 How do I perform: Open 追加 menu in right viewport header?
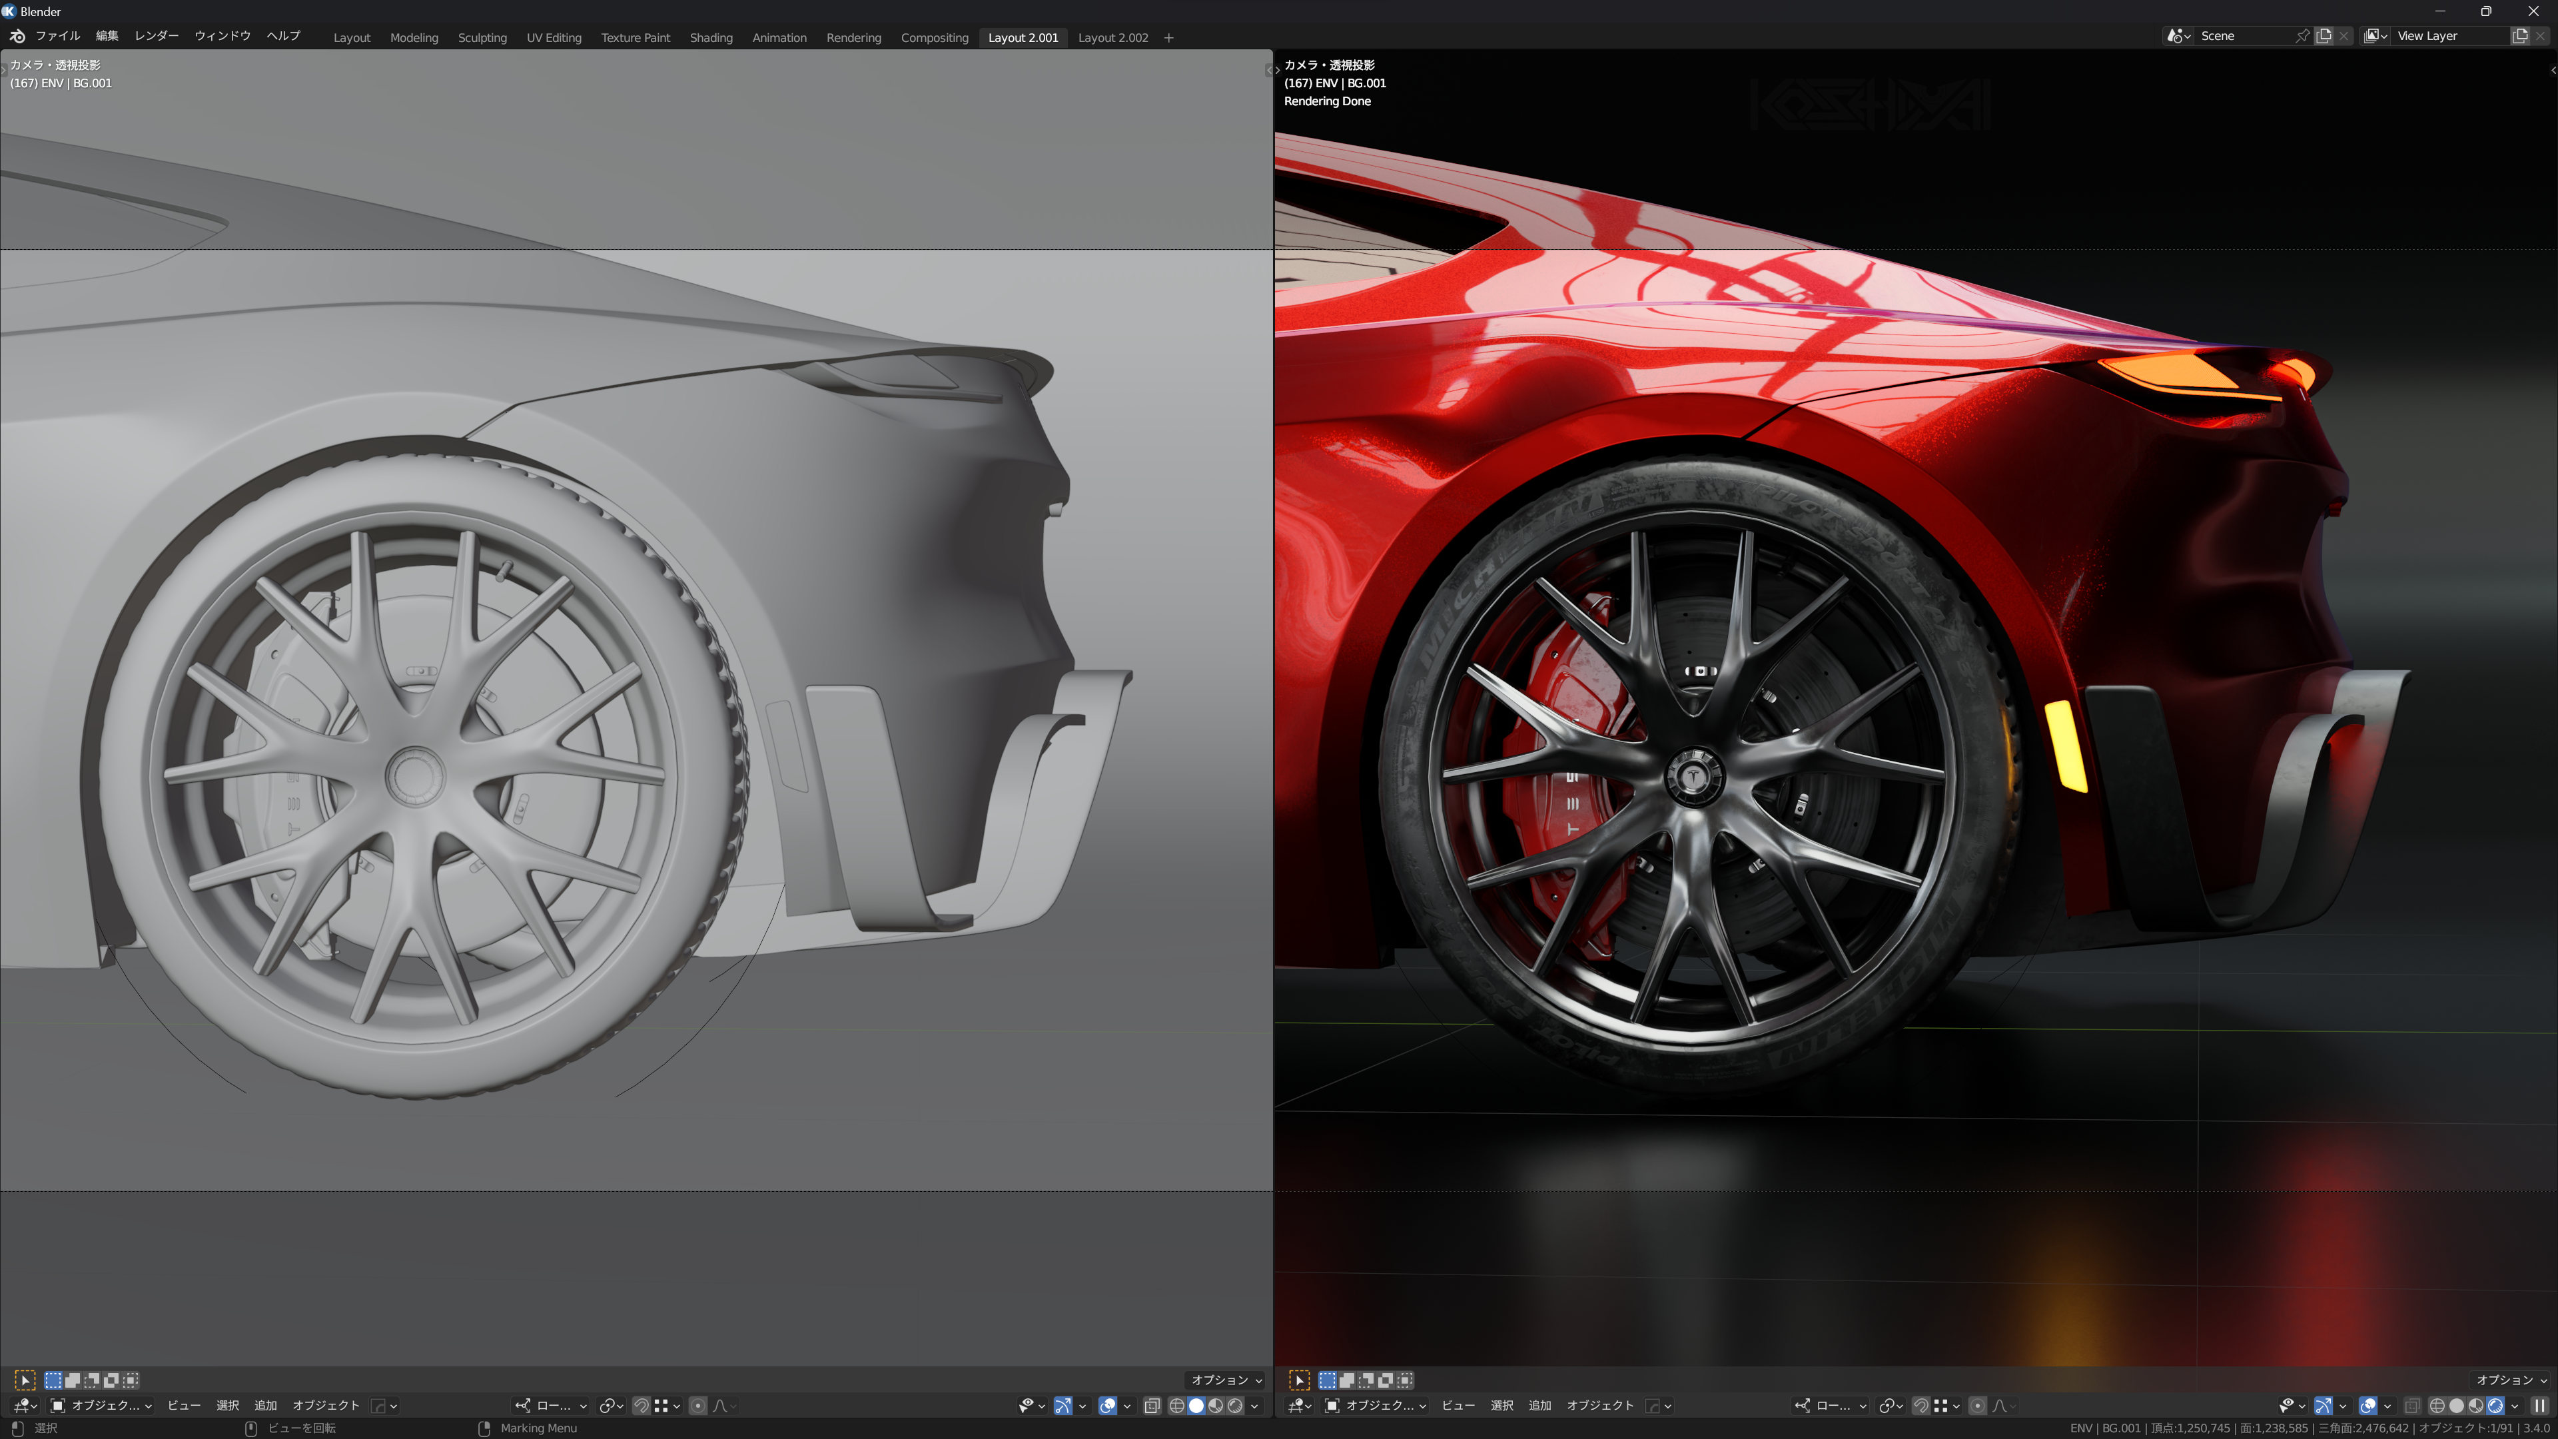1540,1405
